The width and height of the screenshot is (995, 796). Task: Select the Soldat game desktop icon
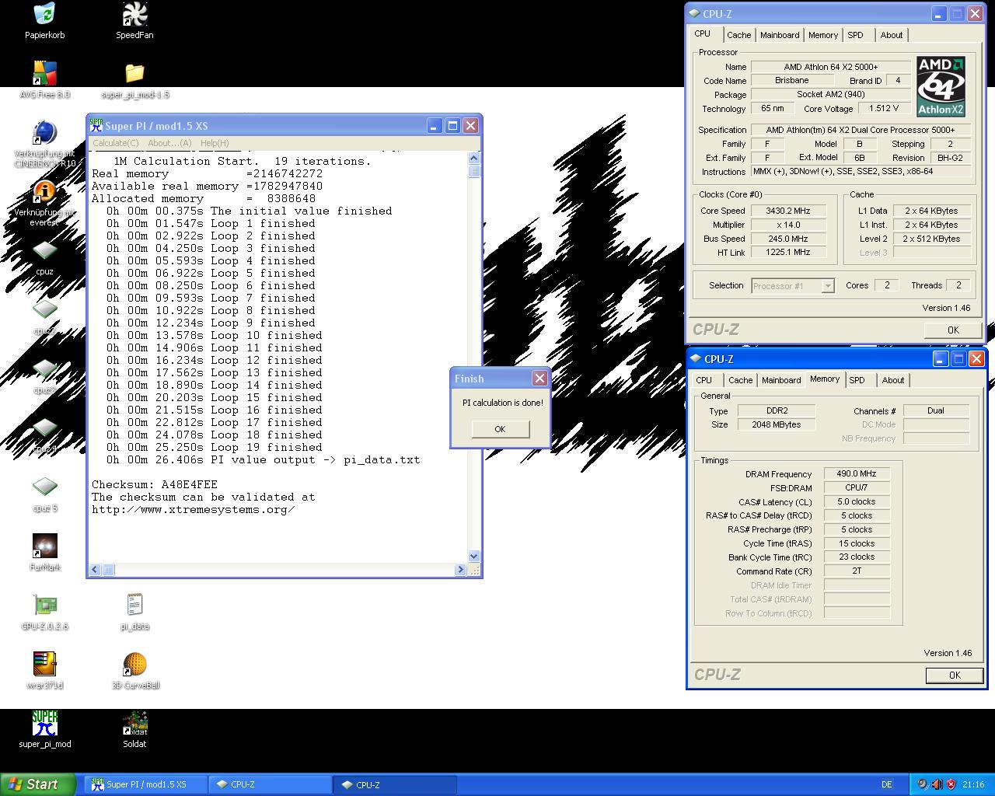134,723
